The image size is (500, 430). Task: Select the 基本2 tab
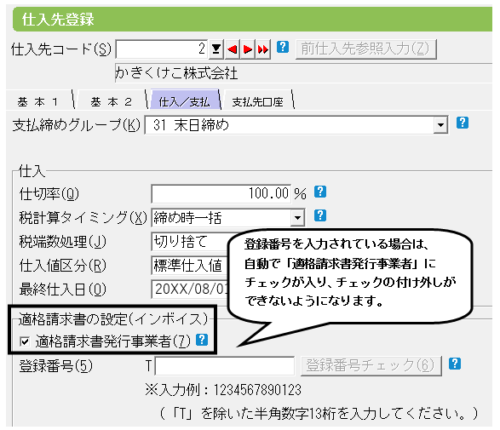[111, 102]
